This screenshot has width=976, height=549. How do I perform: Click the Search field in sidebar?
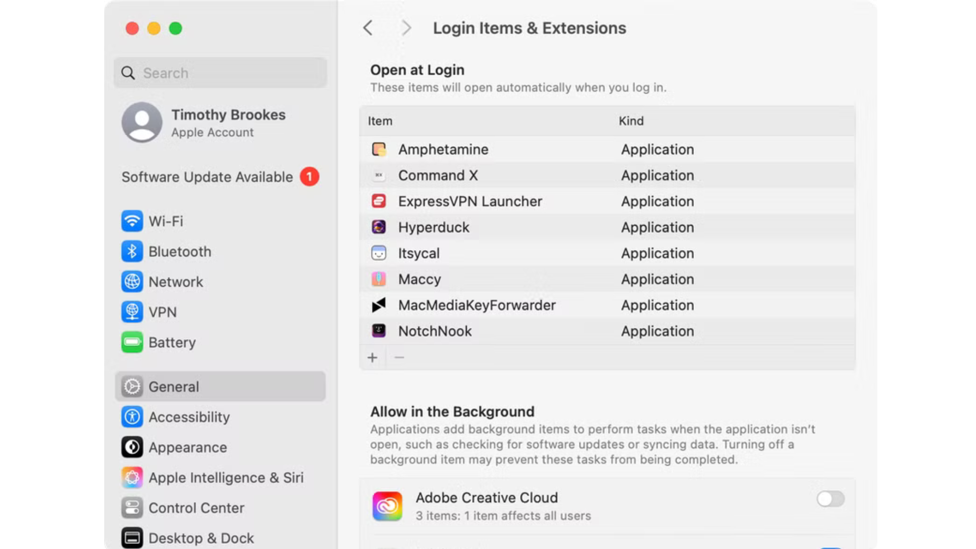pos(221,73)
